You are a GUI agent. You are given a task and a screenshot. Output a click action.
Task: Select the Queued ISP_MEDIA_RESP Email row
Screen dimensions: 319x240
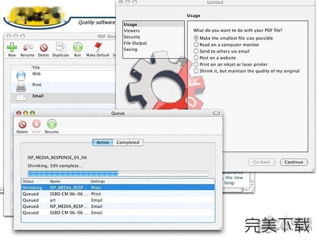coord(118,206)
